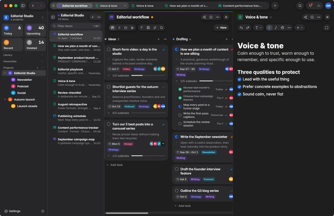Viewport: 334px width, 216px height.
Task: Open the calendar view icon
Action: point(126,28)
